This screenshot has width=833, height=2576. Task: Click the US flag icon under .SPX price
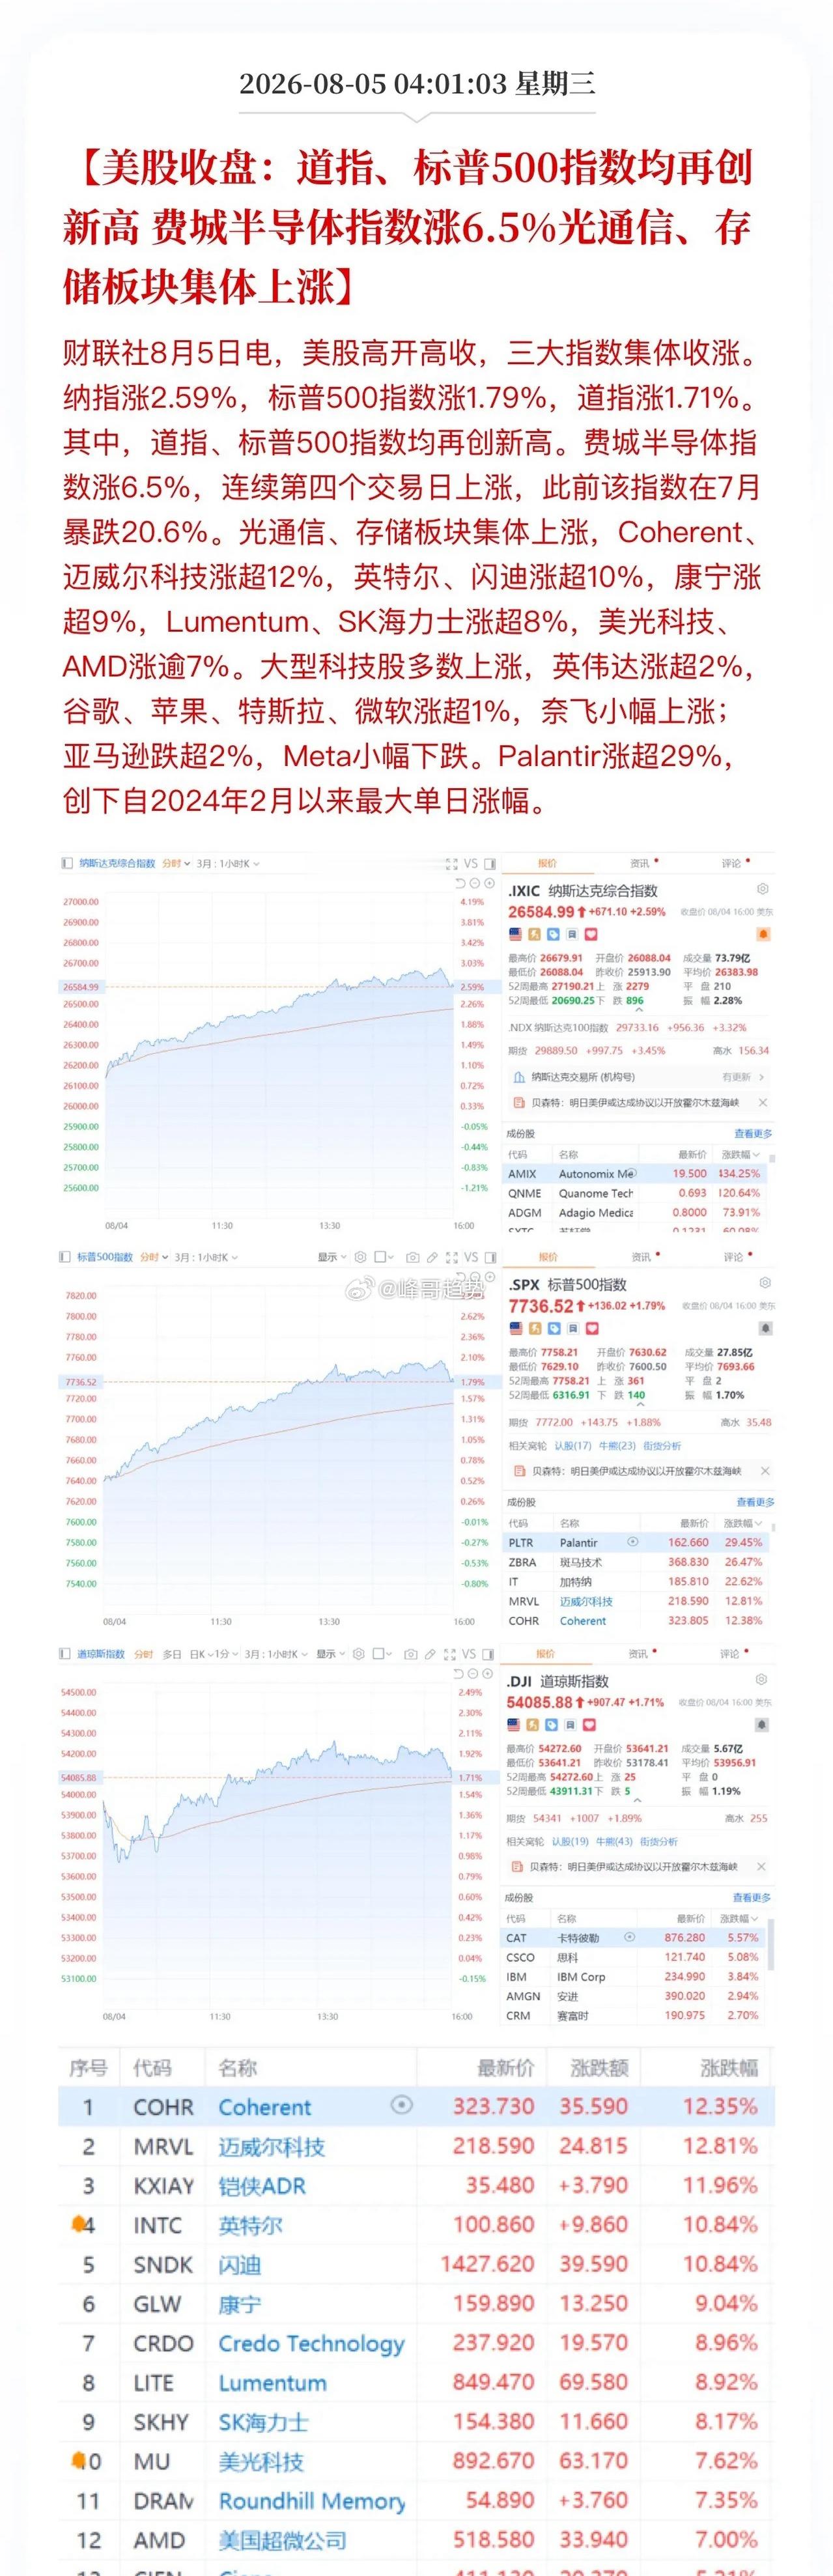coord(516,1328)
